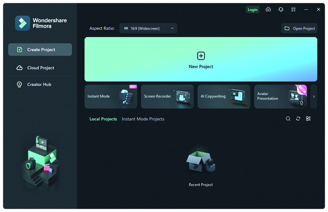
Task: Minimize the Filmora window
Action: click(306, 10)
